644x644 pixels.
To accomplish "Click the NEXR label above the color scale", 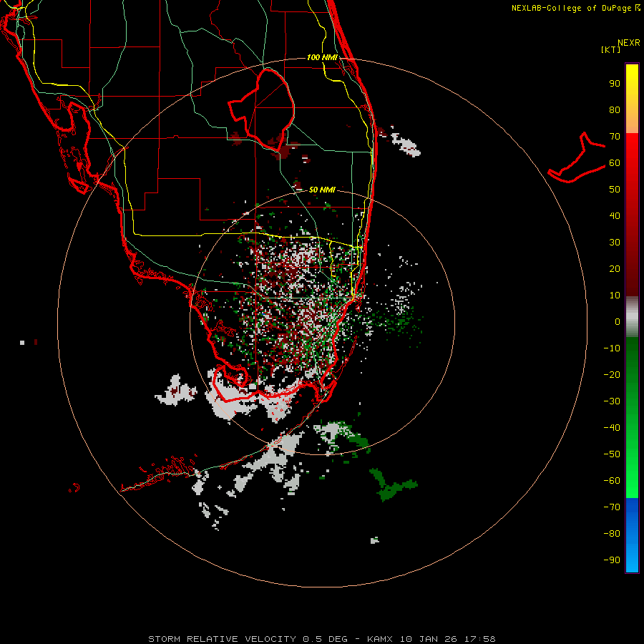I will 628,43.
